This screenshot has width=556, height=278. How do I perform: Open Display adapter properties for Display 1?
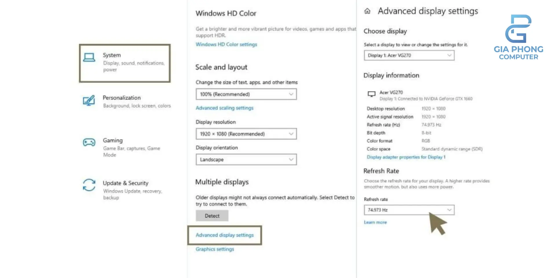(406, 157)
